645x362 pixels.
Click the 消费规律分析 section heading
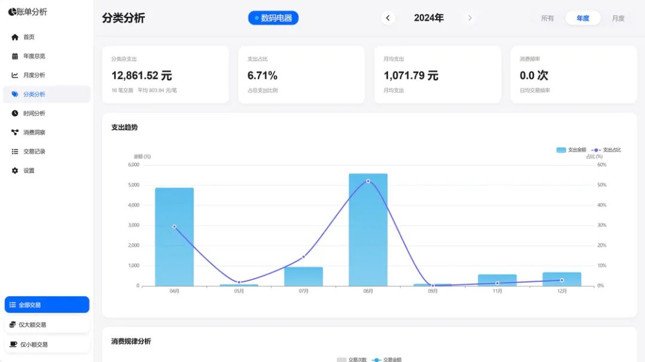click(x=131, y=342)
